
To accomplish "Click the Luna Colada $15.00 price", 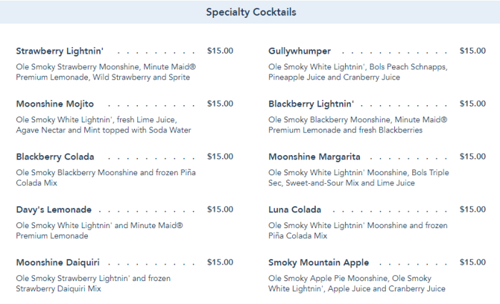I will pyautogui.click(x=472, y=210).
